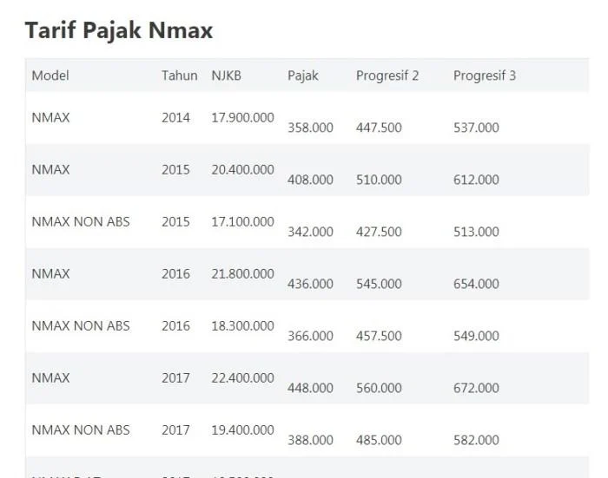Click NJKB value 21.800.000
608x478 pixels.
point(242,274)
